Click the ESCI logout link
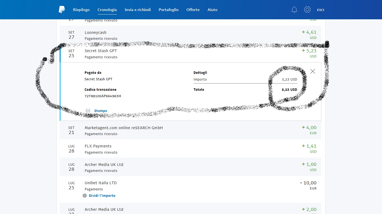The image size is (382, 214). pos(321,10)
